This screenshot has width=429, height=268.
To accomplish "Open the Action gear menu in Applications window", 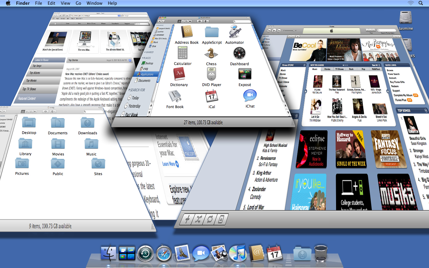I will click(x=206, y=21).
